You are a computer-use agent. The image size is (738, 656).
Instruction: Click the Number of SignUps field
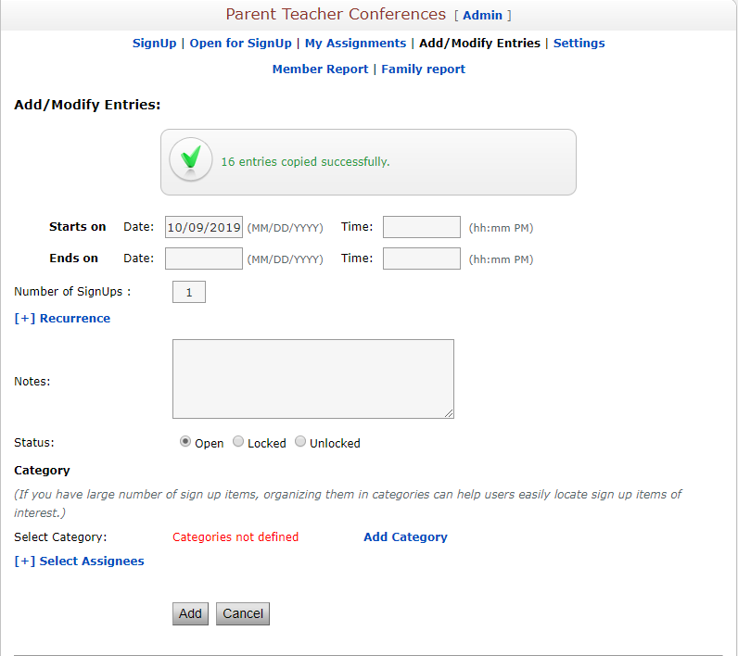coord(189,292)
